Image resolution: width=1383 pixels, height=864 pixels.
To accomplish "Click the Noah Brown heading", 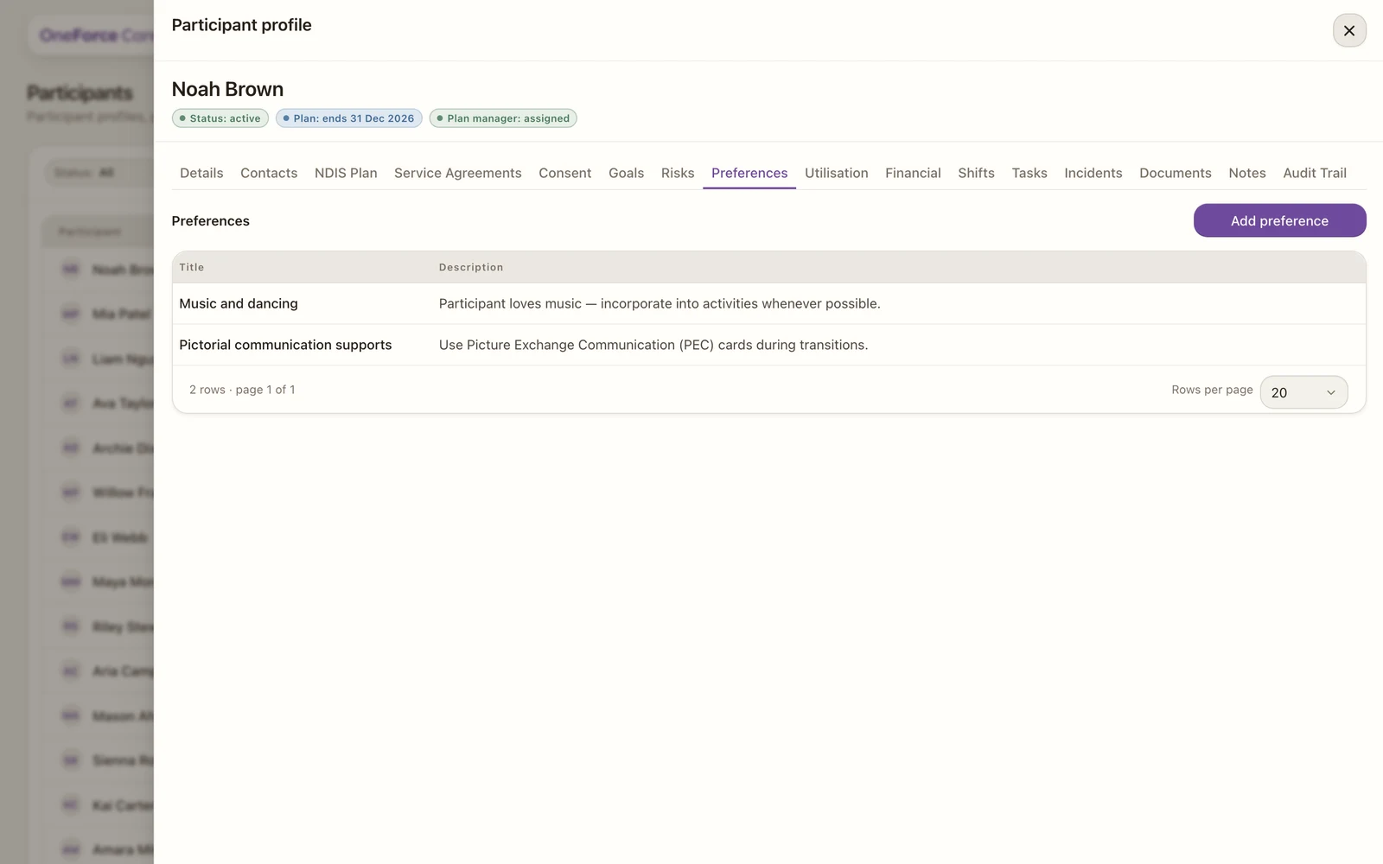I will 227,89.
